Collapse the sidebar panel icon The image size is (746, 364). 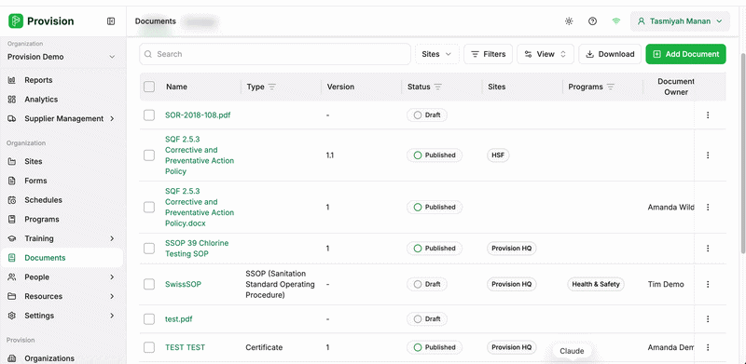click(x=111, y=20)
